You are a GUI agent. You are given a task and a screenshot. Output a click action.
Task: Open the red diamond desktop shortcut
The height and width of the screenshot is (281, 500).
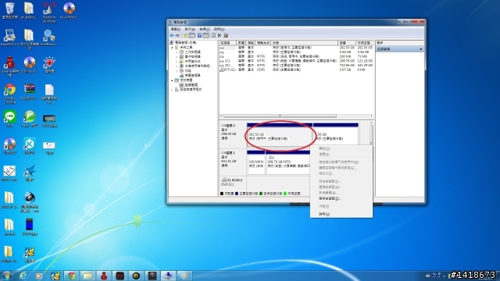tap(48, 65)
